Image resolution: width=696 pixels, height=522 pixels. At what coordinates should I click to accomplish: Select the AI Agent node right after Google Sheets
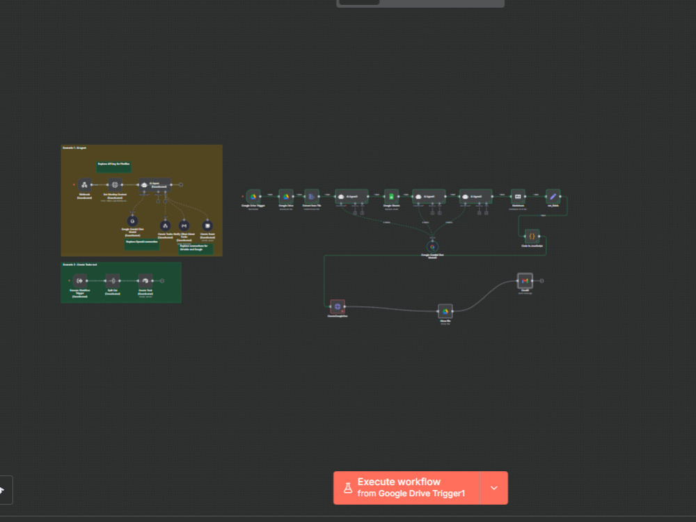pos(429,196)
